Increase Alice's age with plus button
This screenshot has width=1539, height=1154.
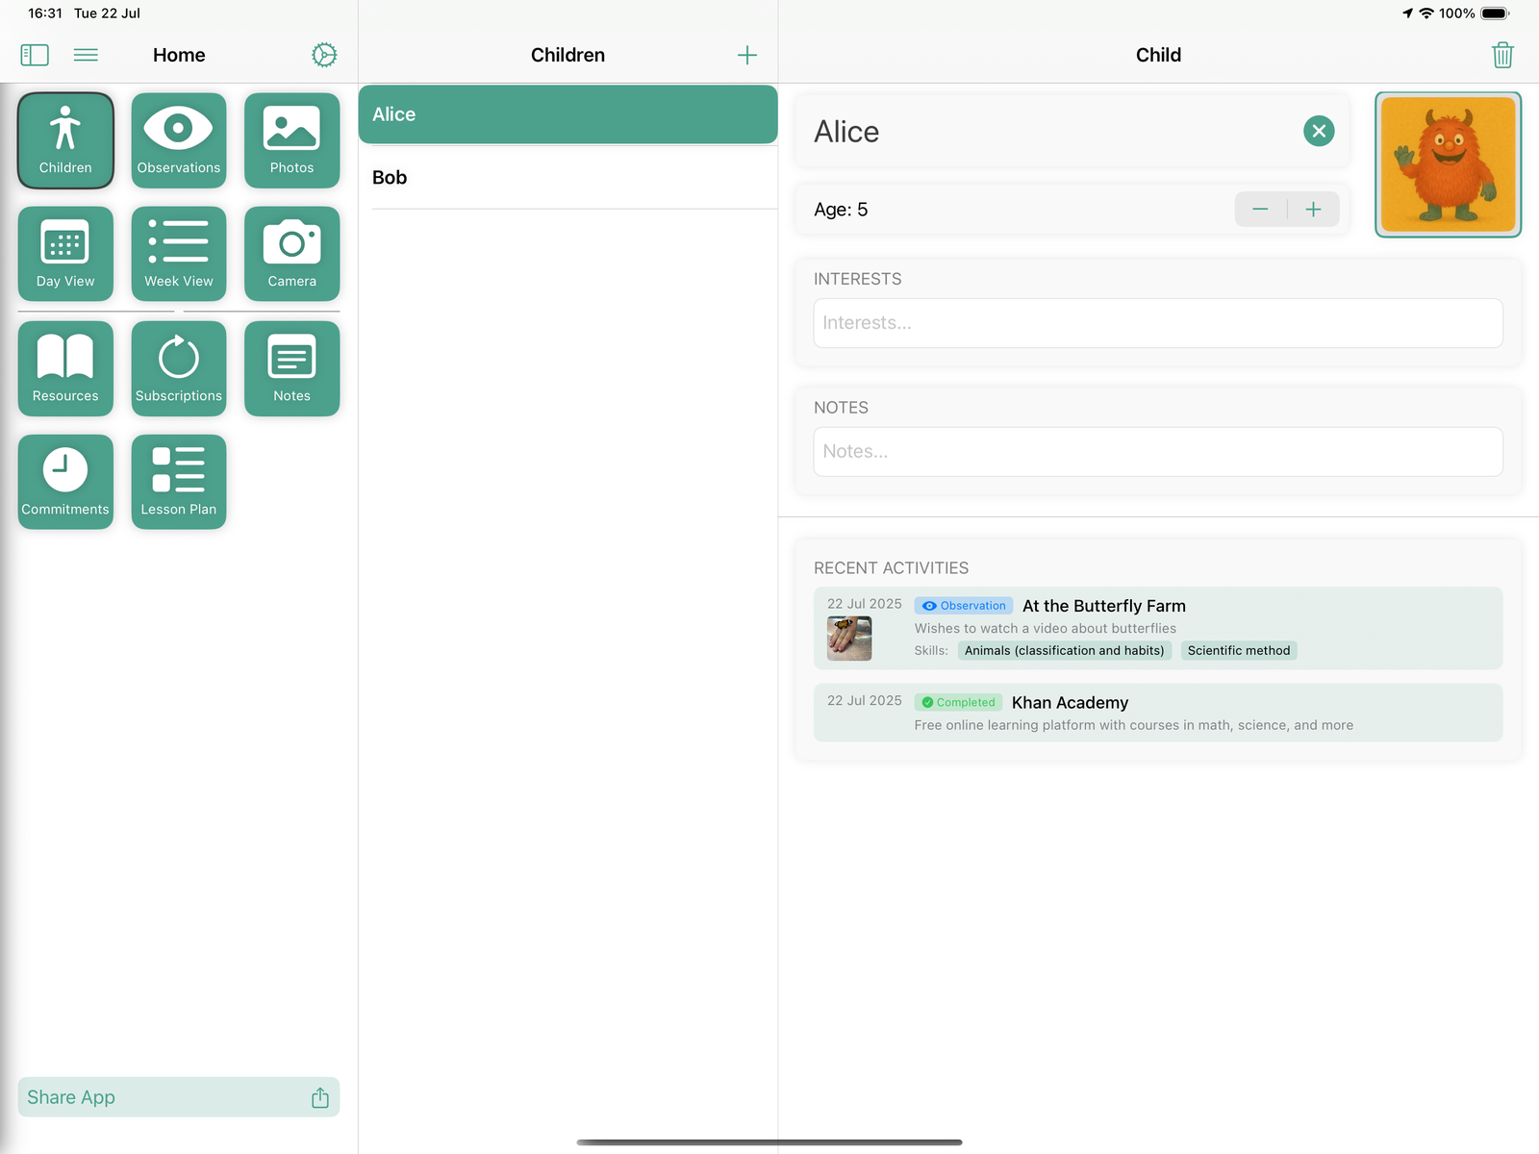(1313, 210)
